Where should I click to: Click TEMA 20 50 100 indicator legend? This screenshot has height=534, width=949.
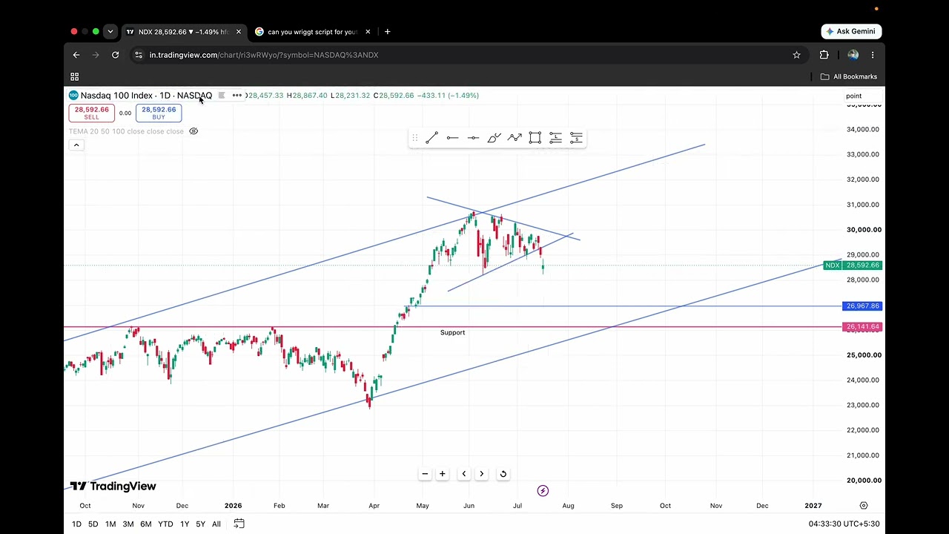point(126,131)
